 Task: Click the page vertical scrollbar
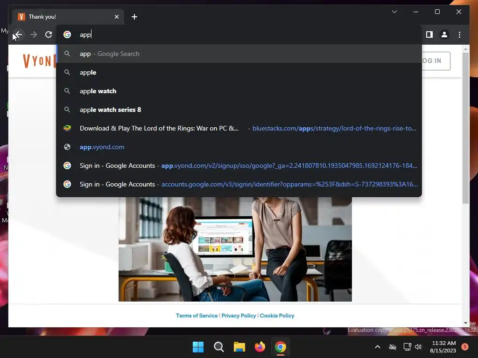click(465, 128)
